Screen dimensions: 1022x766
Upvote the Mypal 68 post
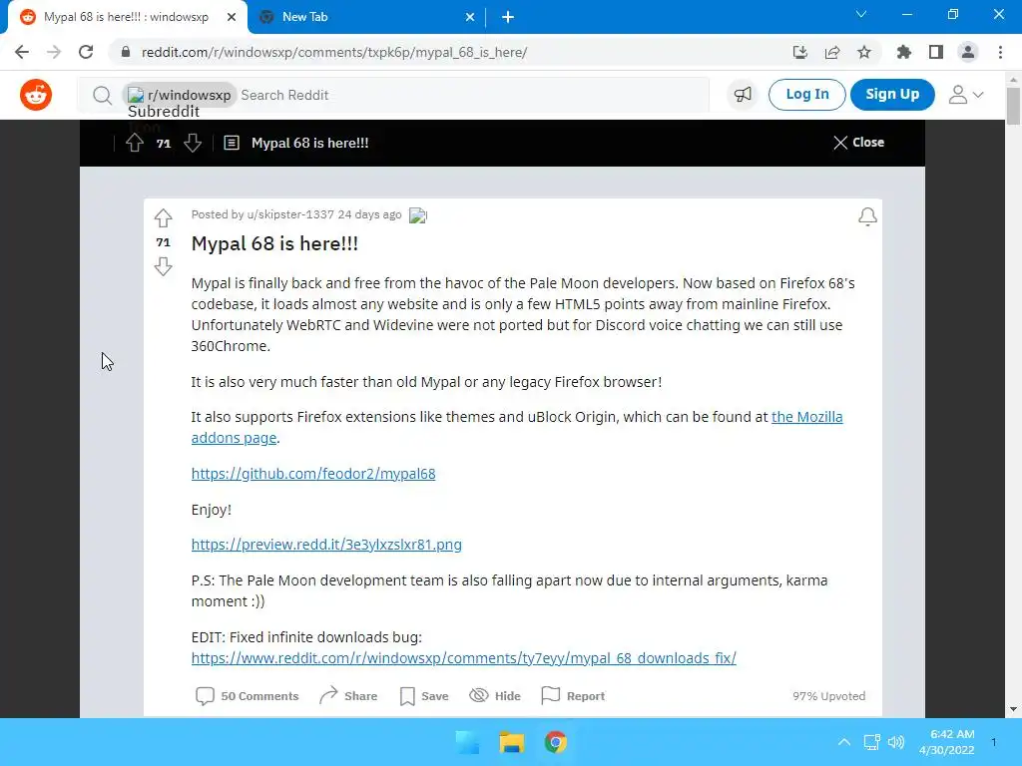(163, 217)
